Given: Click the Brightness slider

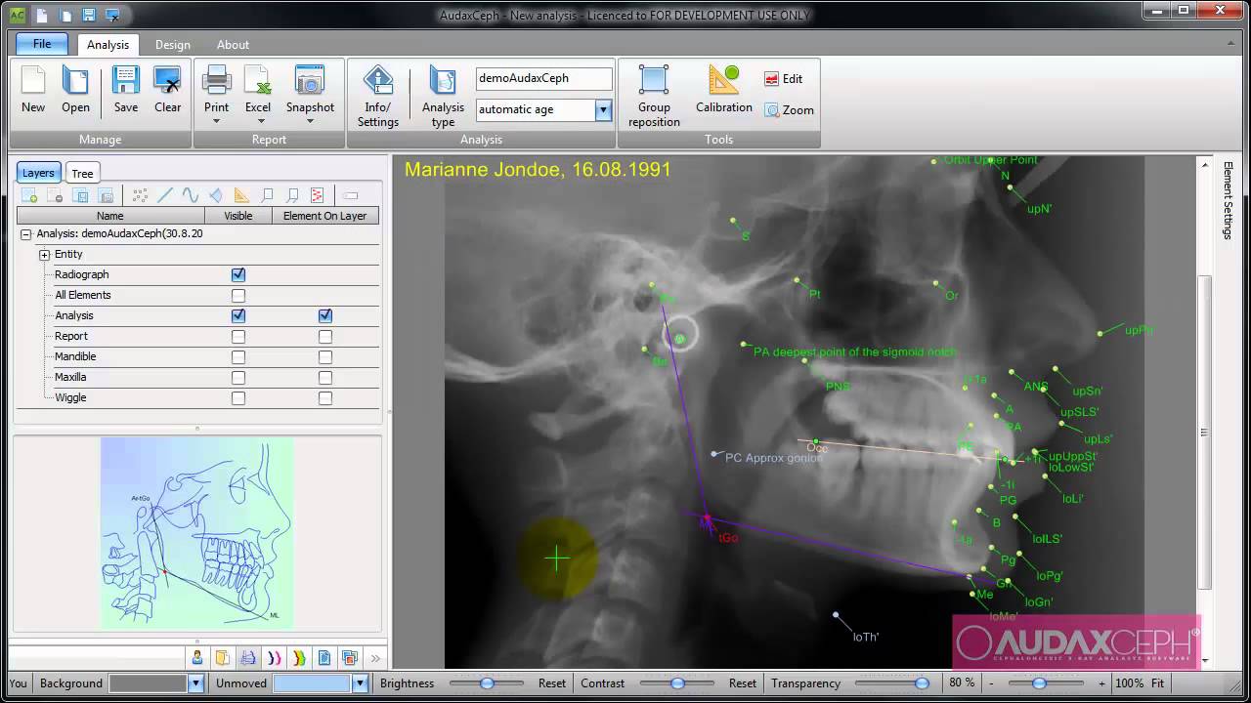Looking at the screenshot, I should click(486, 683).
